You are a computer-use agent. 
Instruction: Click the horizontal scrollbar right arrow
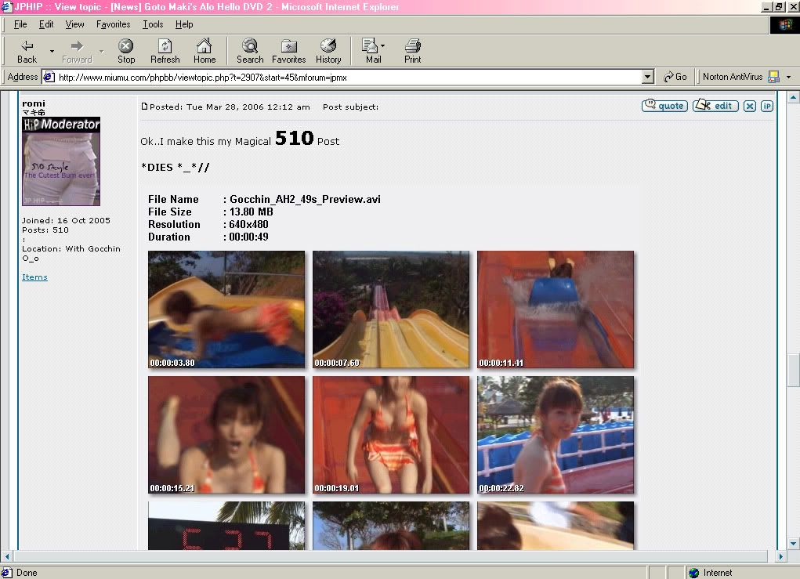[x=780, y=556]
